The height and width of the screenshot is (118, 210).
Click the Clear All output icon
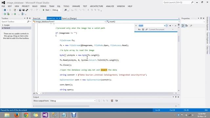[x=112, y=101]
